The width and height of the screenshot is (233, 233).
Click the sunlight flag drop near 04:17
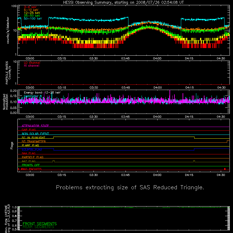(194, 137)
